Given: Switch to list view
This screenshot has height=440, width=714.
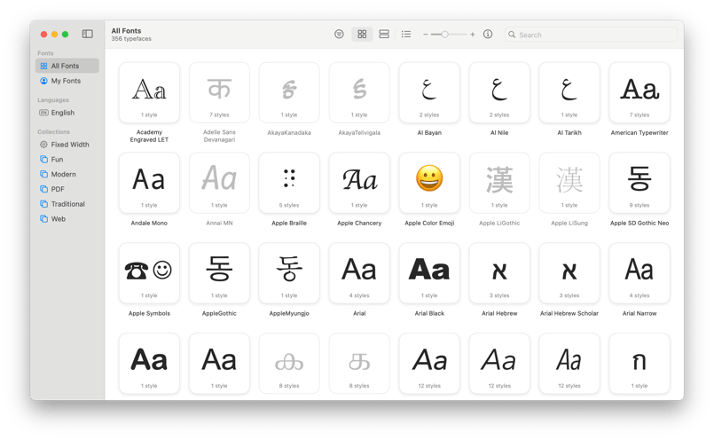Looking at the screenshot, I should 406,35.
